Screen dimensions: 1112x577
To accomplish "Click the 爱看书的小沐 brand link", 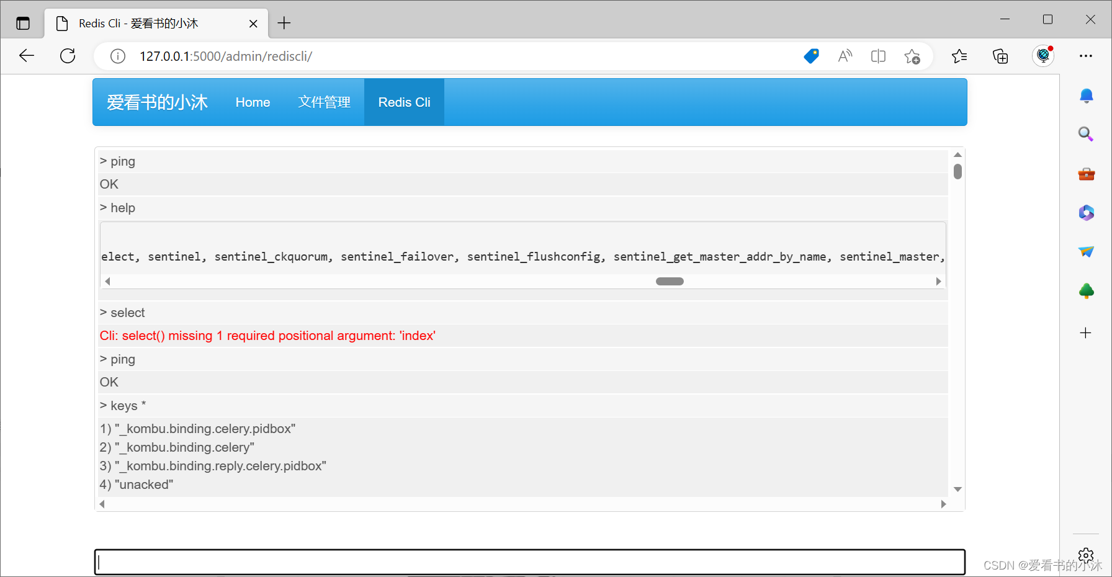I will pos(157,102).
